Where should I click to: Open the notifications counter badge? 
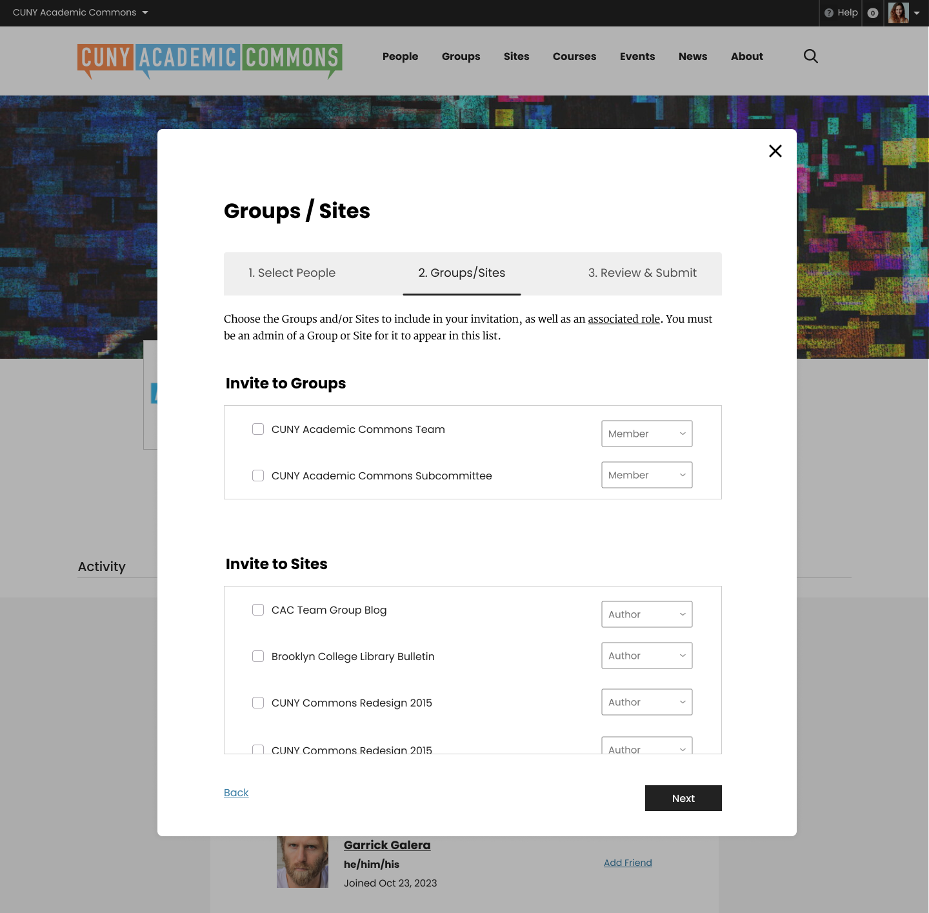pos(873,13)
